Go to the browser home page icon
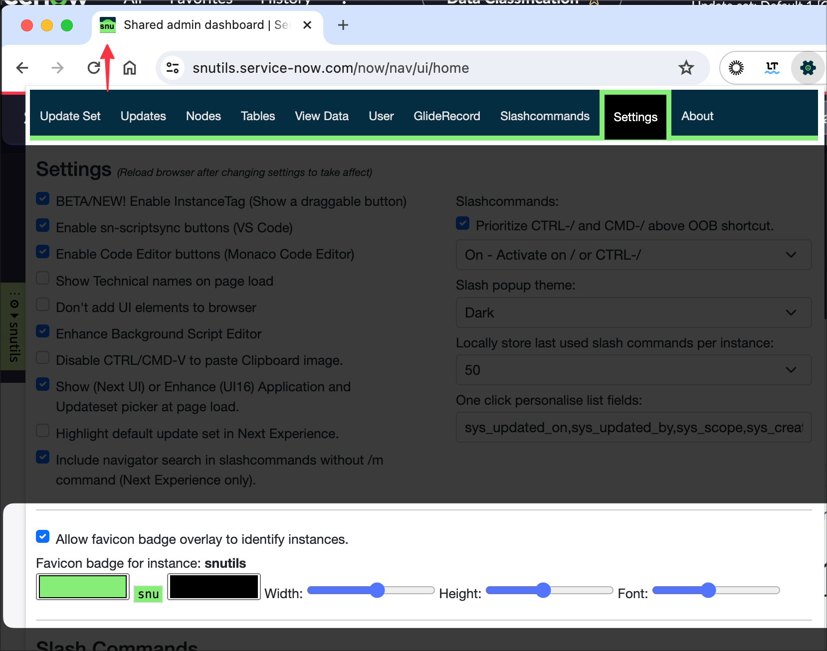Screen dimensions: 827x651 tap(130, 68)
